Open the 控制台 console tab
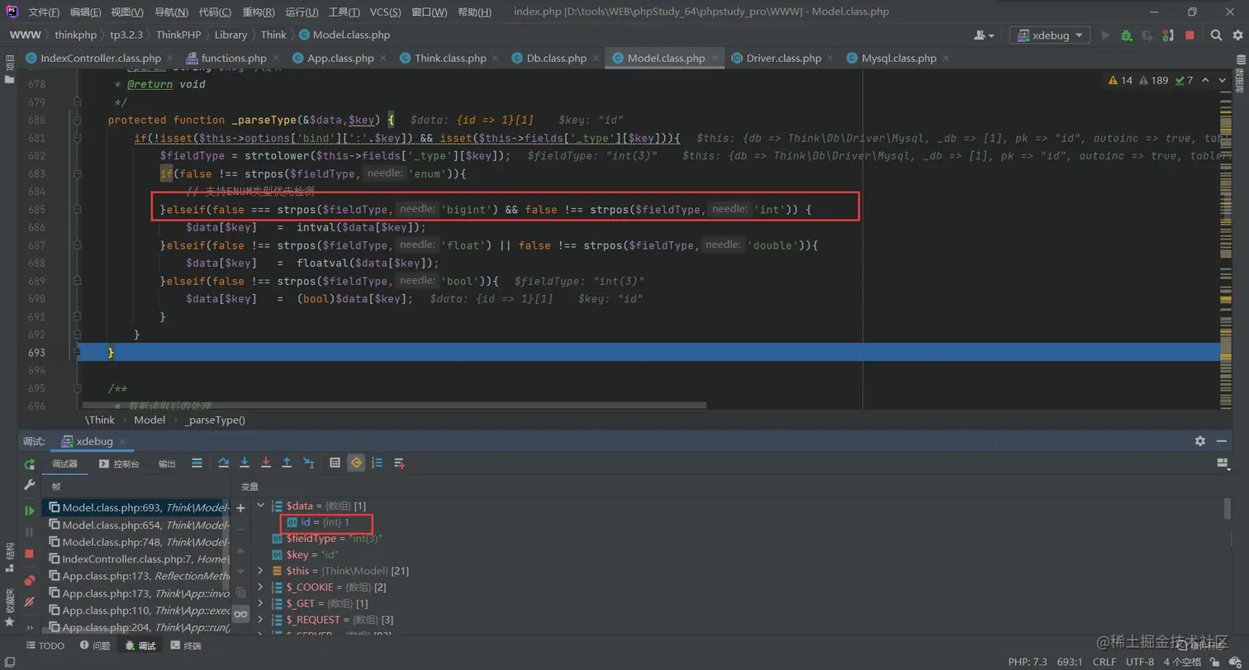Screen dimensions: 1249x670 click(x=120, y=463)
